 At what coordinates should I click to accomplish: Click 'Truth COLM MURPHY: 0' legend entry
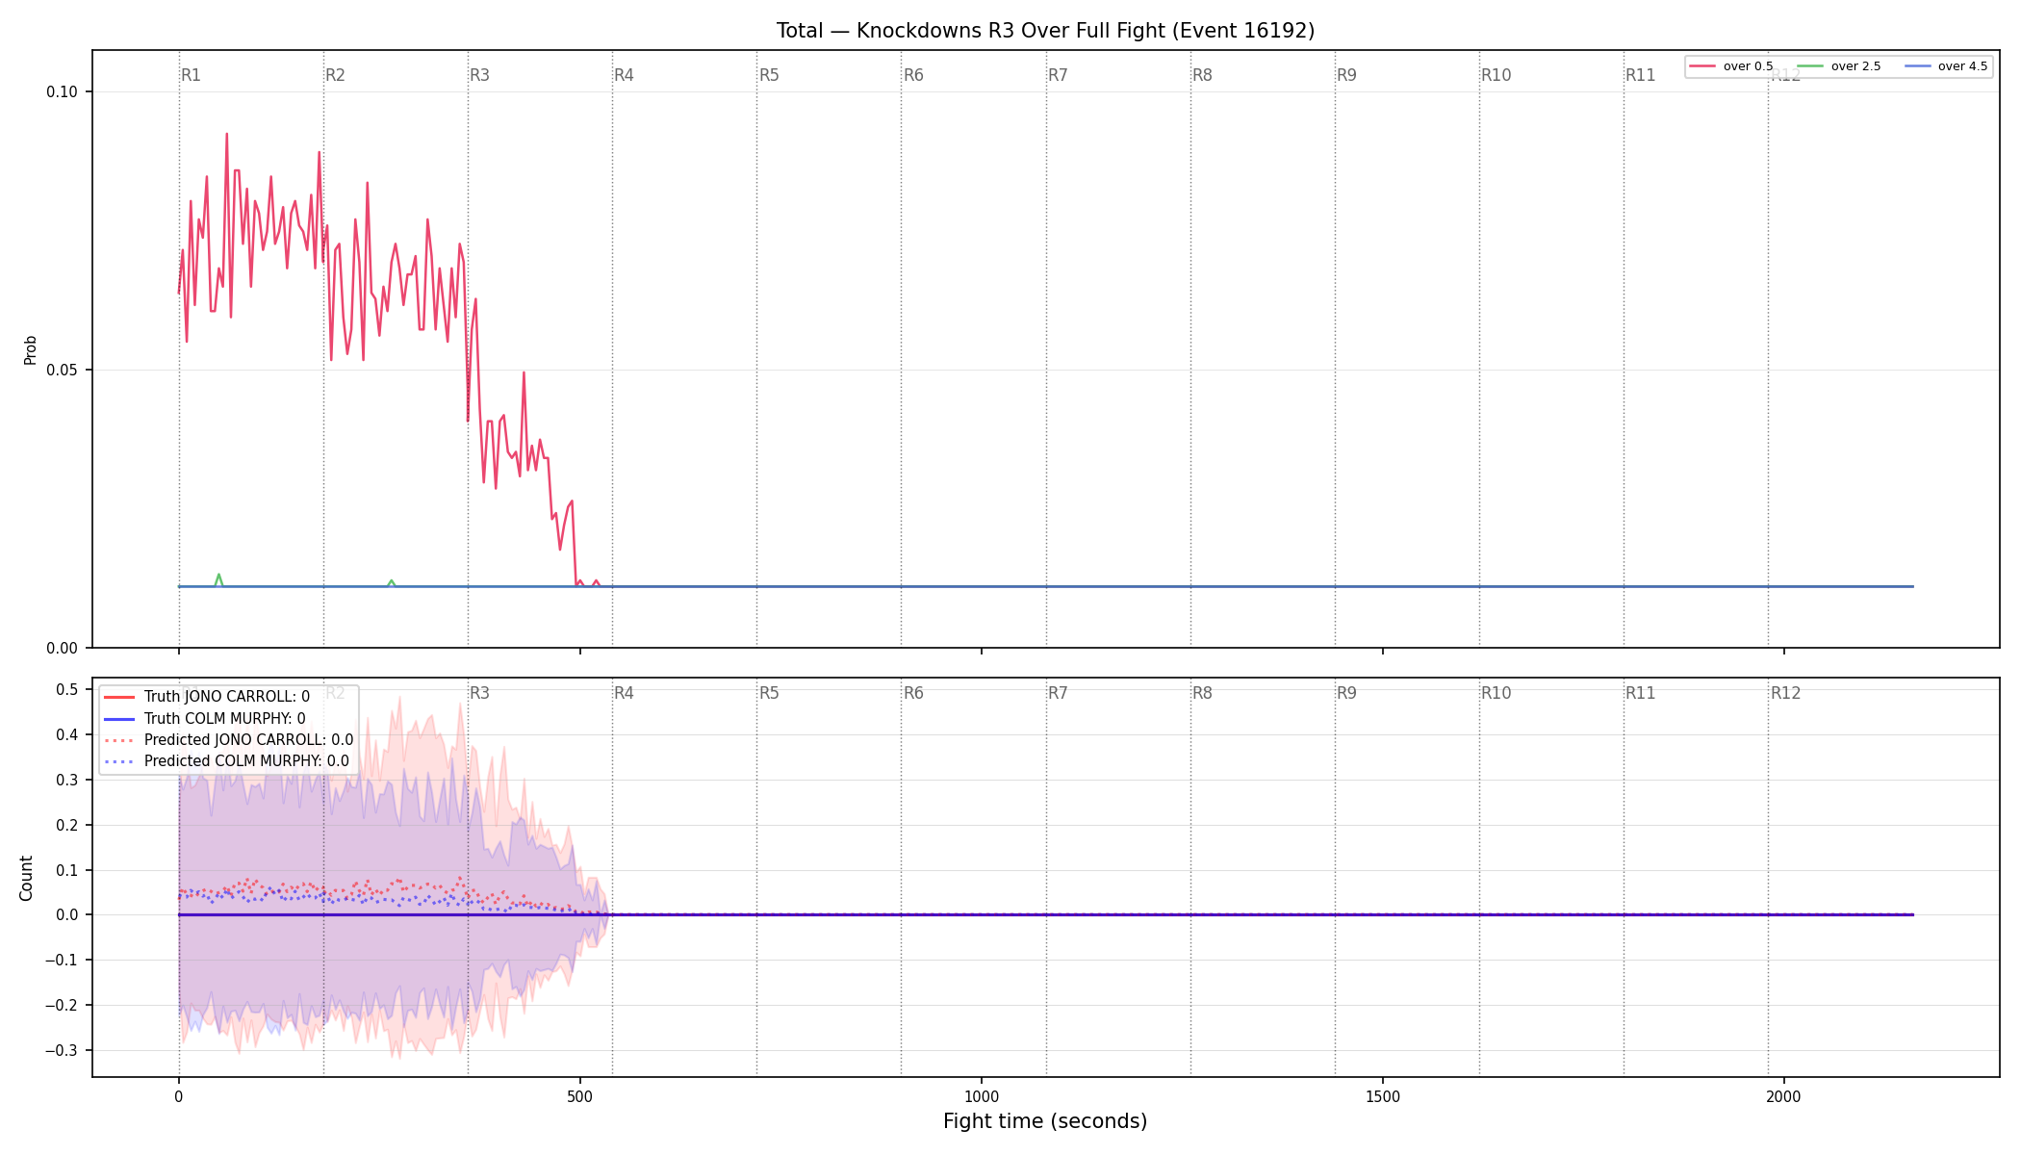(x=204, y=719)
